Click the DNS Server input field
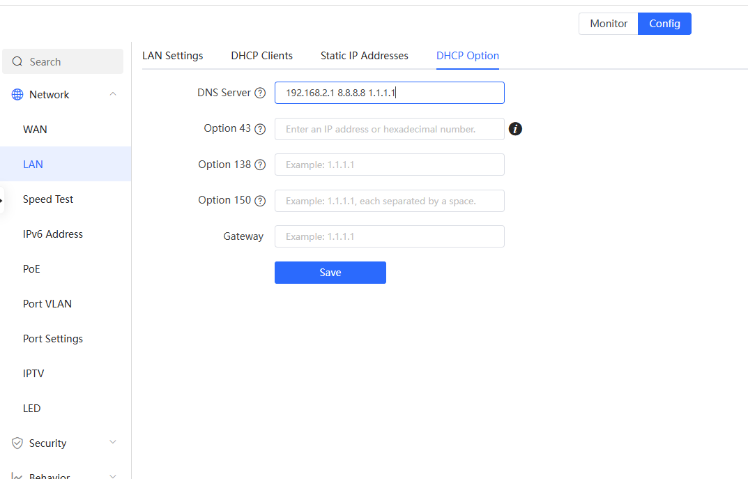Viewport: 748px width, 479px height. pyautogui.click(x=389, y=93)
